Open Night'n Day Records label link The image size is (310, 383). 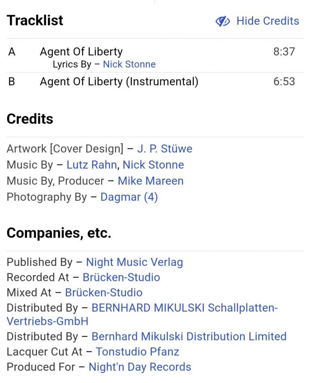139,367
